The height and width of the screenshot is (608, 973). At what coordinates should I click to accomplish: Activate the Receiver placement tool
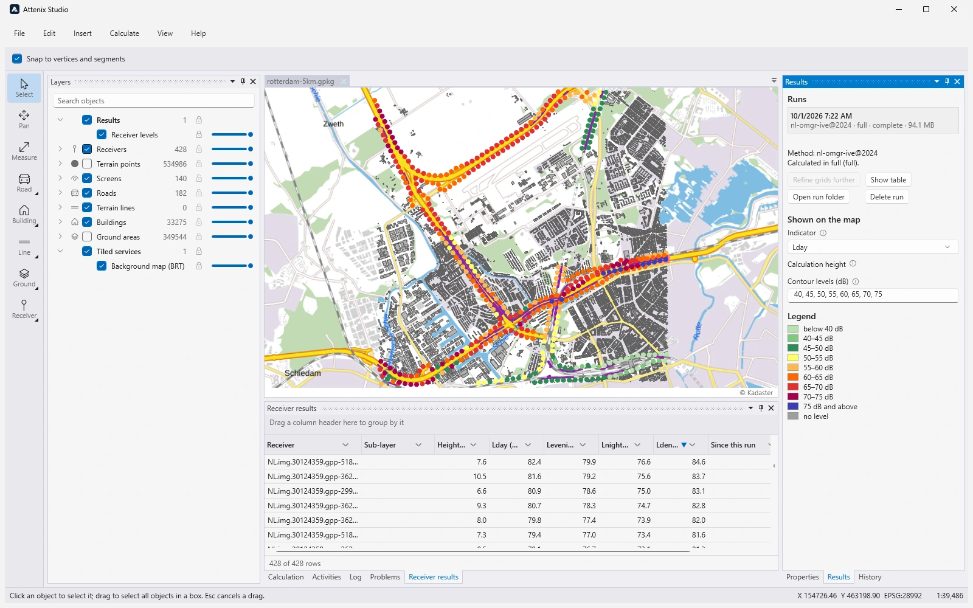24,309
